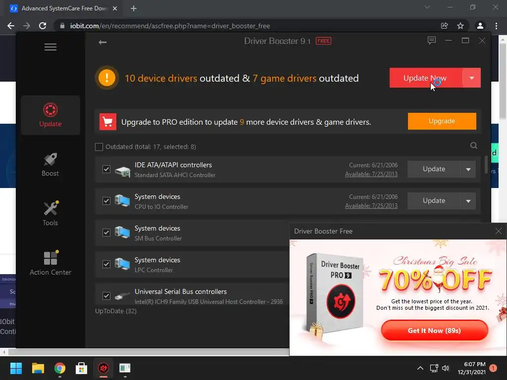Open the Chrome three-dot menu
The width and height of the screenshot is (507, 380).
(x=496, y=26)
